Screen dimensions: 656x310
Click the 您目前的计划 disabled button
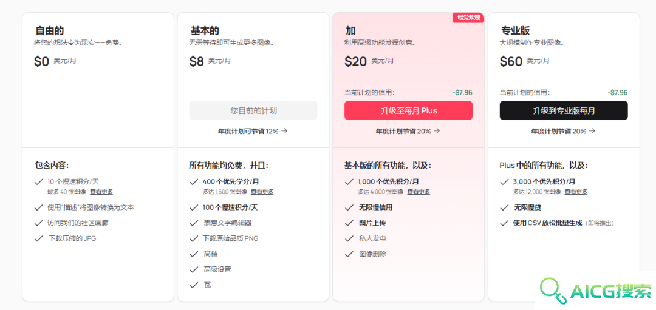coord(253,110)
